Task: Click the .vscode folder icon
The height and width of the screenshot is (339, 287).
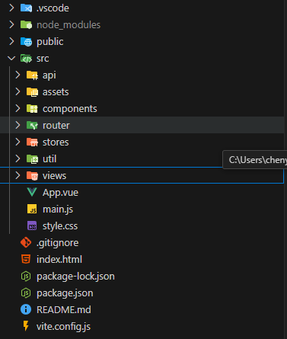Action: coord(26,8)
